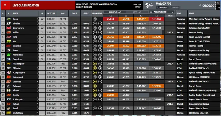Switch to COMBINED session view
This screenshot has width=221, height=116.
(162, 8)
